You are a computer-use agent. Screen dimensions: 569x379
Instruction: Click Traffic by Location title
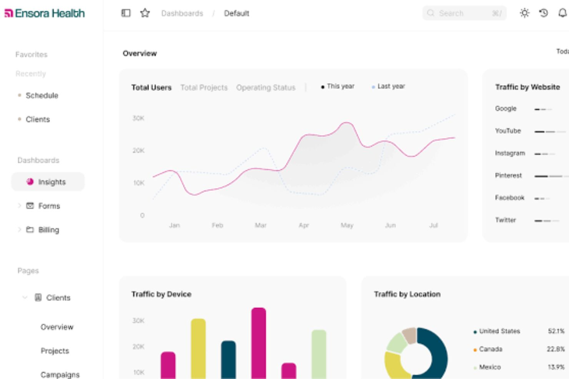pos(407,294)
